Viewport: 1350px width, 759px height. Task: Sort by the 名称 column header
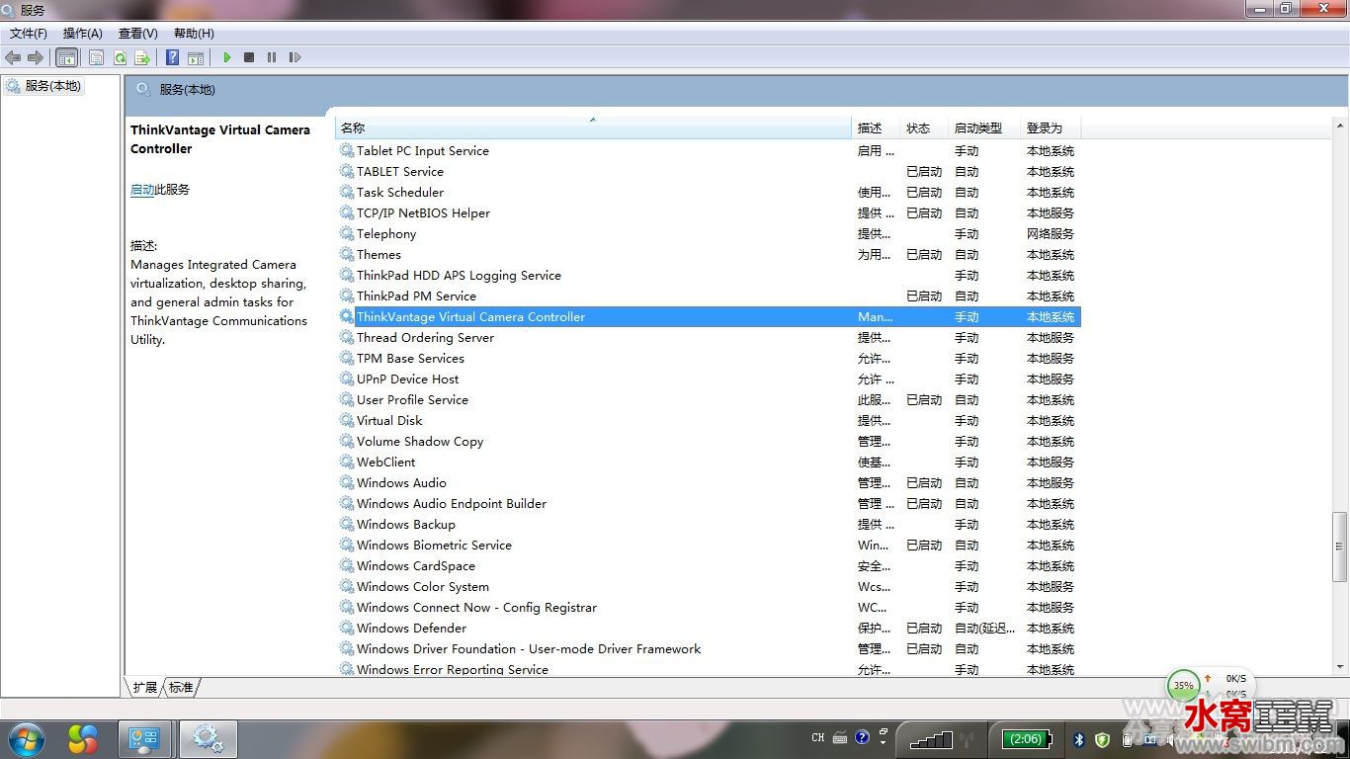(x=593, y=127)
